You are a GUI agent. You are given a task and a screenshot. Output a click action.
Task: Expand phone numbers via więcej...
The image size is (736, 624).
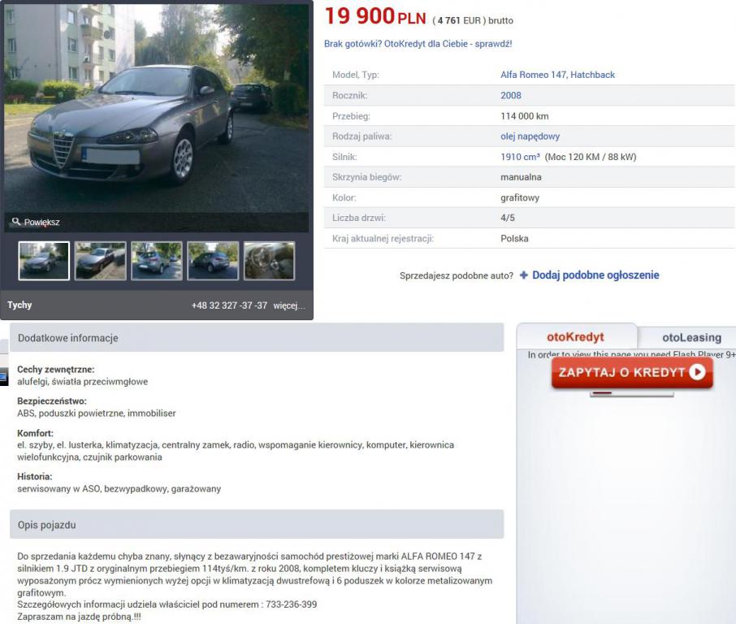(289, 305)
